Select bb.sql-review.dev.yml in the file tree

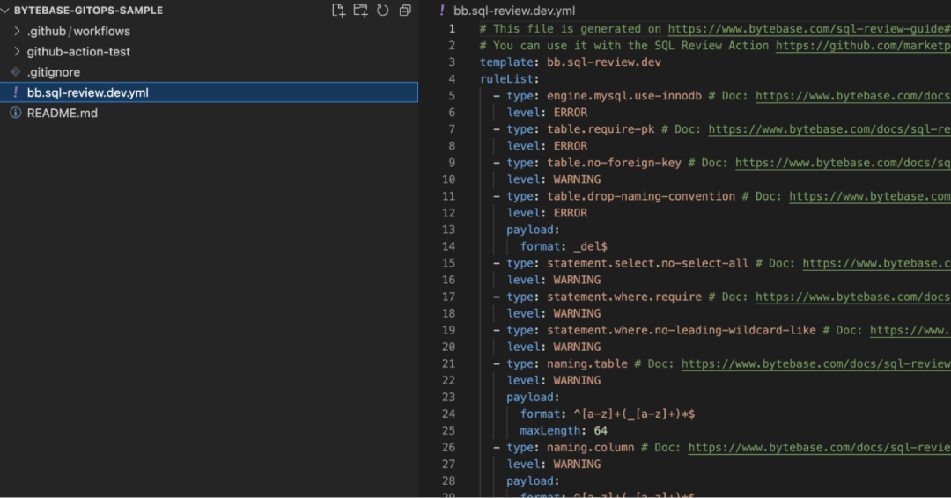pyautogui.click(x=209, y=92)
